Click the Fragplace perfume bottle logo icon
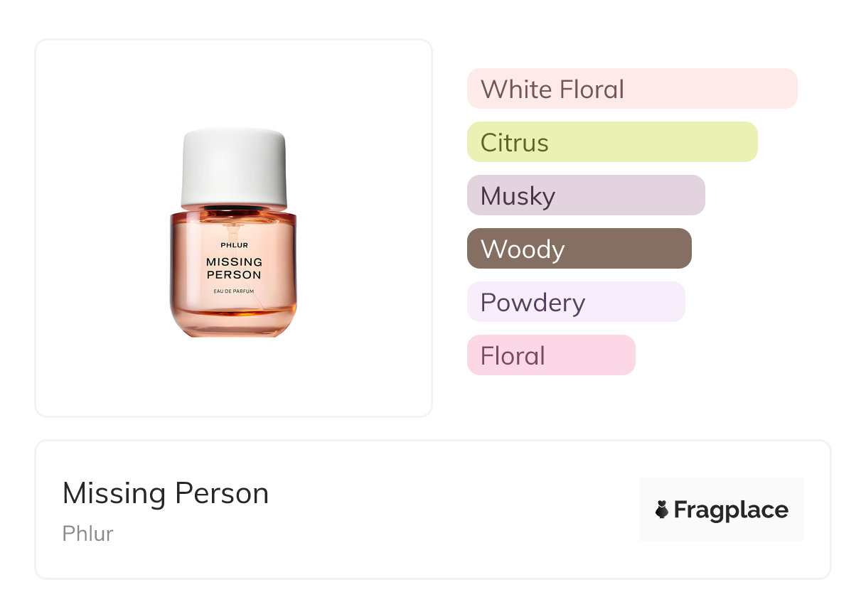The image size is (866, 614). pyautogui.click(x=662, y=510)
